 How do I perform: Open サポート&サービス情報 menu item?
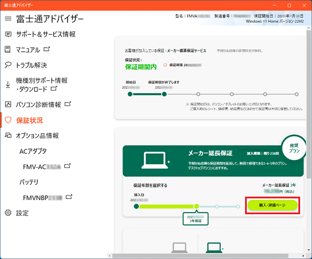(x=46, y=34)
